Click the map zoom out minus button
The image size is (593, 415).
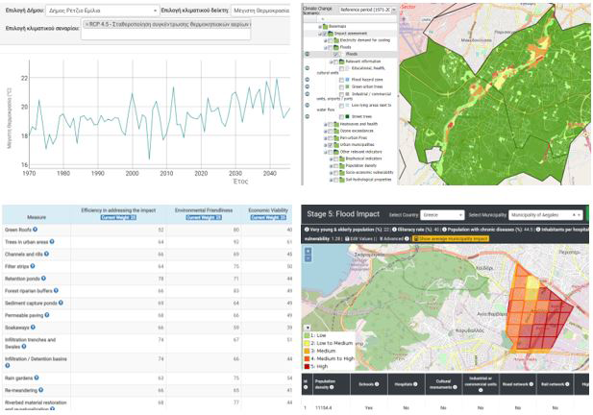[308, 260]
